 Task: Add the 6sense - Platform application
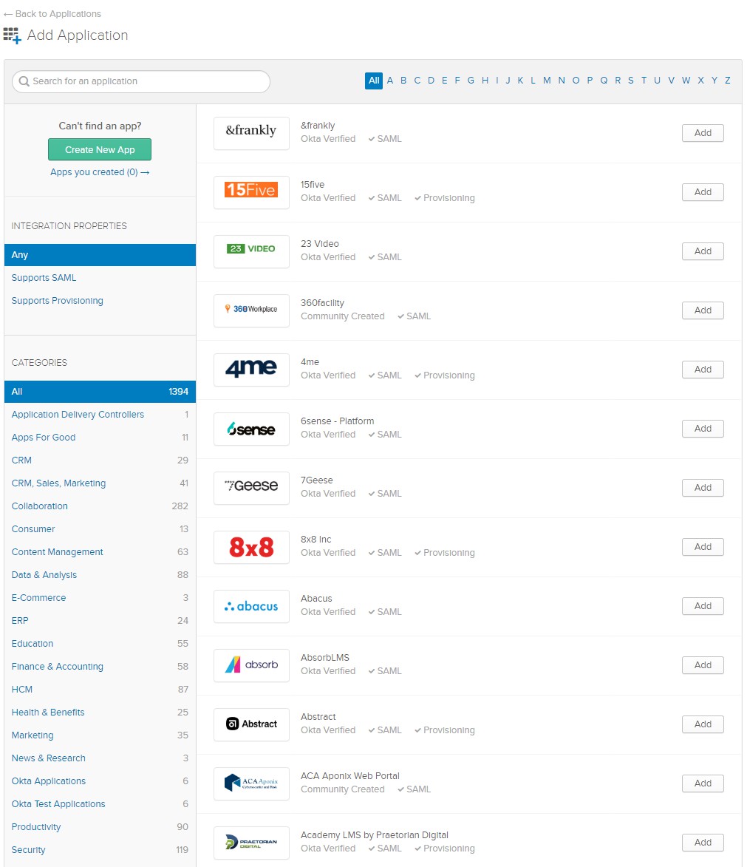tap(702, 429)
